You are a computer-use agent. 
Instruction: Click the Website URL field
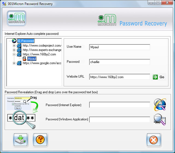click(119, 77)
